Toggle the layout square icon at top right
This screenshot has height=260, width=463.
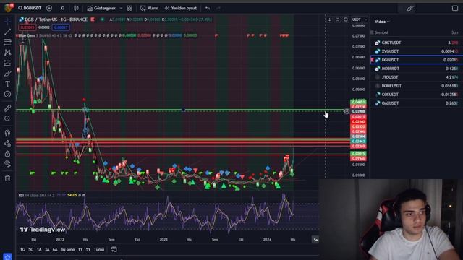(455, 8)
